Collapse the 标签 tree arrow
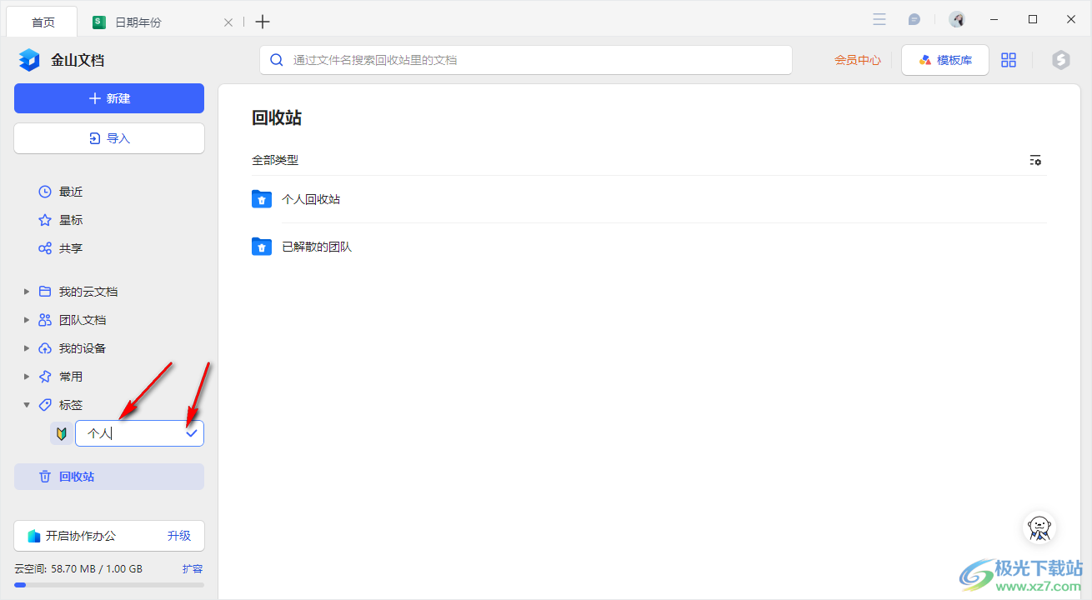1092x600 pixels. tap(27, 405)
